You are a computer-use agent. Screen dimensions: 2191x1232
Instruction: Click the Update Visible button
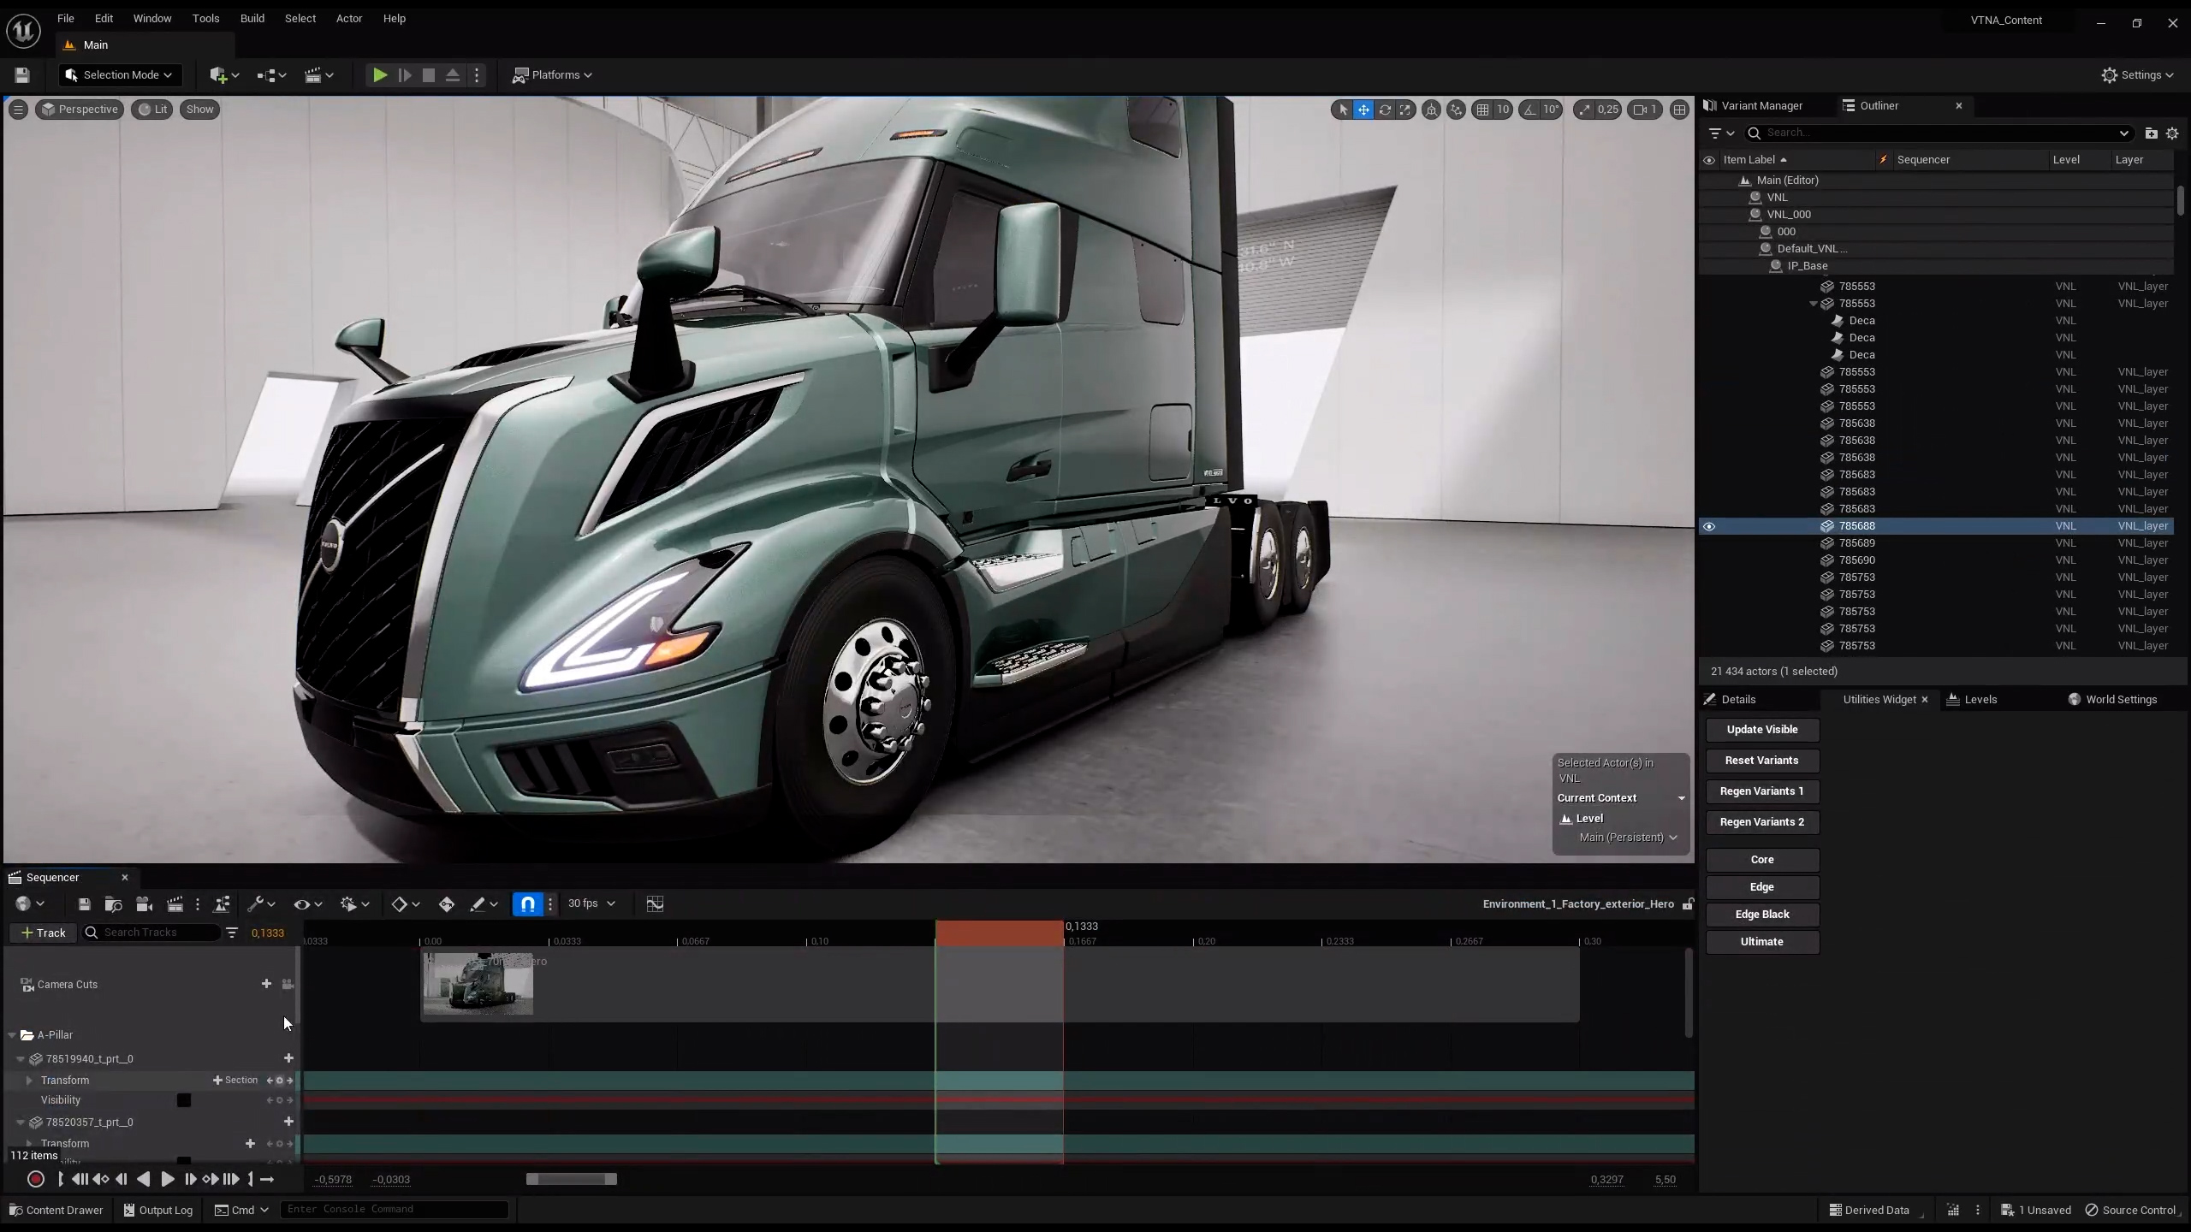(x=1761, y=730)
